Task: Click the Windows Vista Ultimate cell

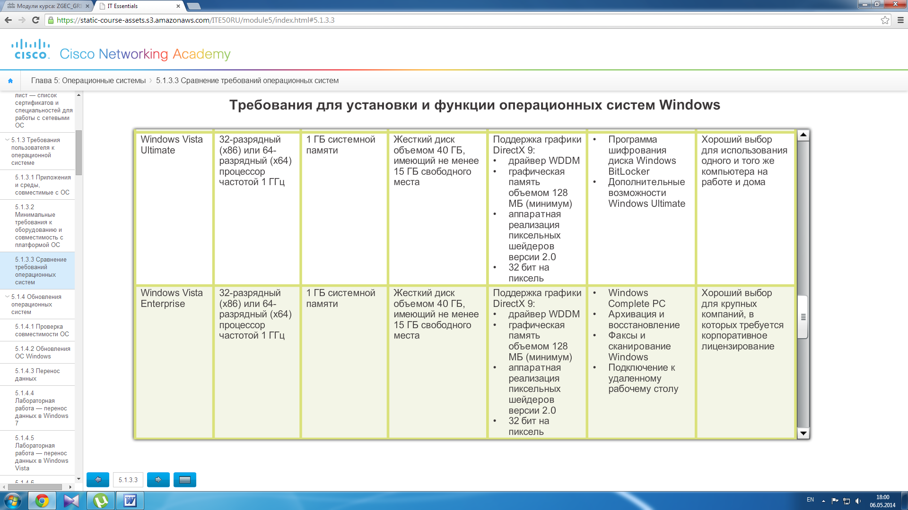Action: point(174,209)
